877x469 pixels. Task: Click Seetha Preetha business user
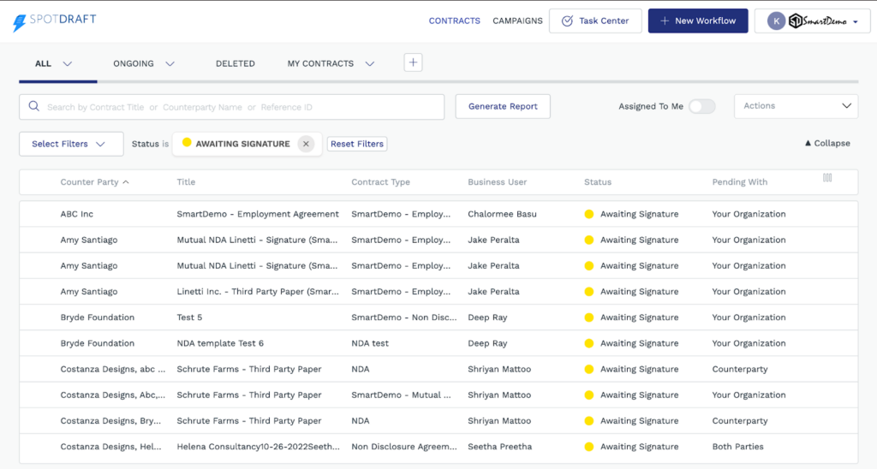[x=499, y=447]
